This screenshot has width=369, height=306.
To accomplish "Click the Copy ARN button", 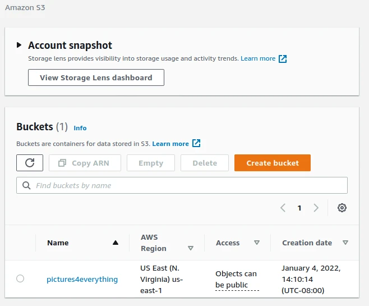I will [84, 163].
